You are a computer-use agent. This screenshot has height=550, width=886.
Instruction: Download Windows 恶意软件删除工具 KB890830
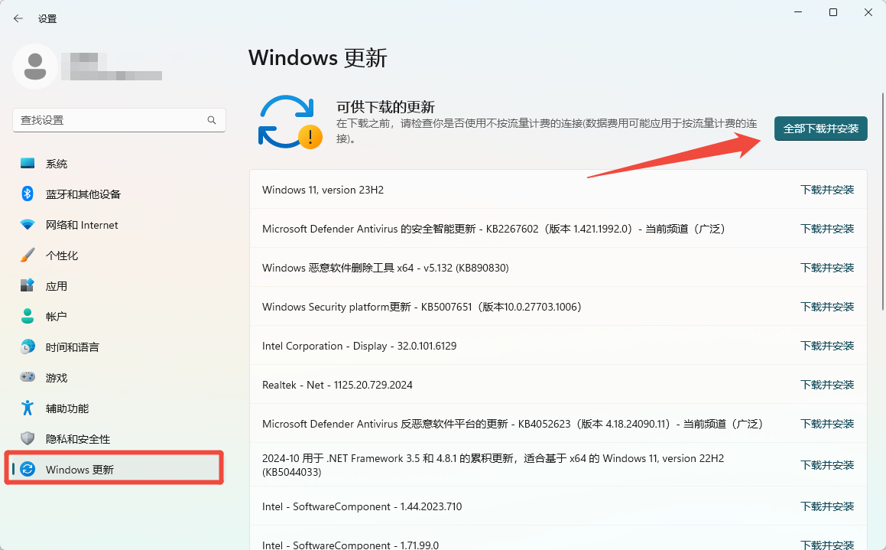(826, 268)
